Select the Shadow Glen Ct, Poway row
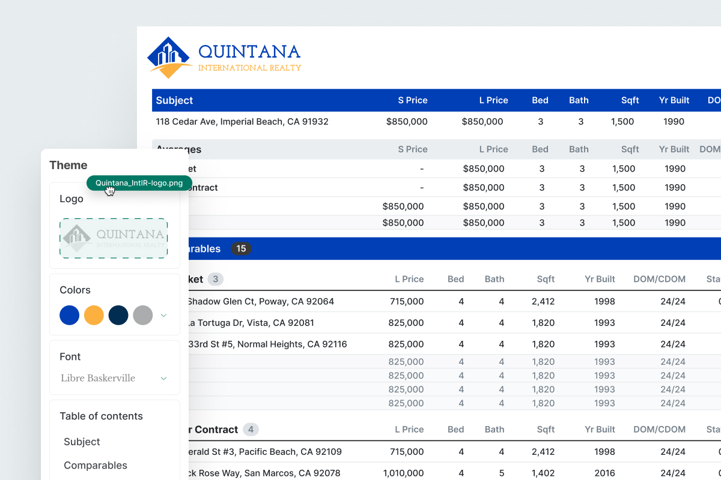Screen dimensions: 721x480 coord(260,301)
